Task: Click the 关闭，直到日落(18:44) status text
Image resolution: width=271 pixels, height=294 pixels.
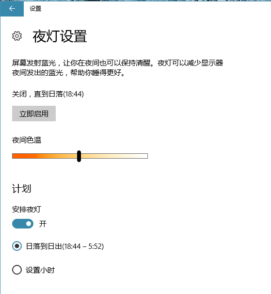Action: (48, 94)
